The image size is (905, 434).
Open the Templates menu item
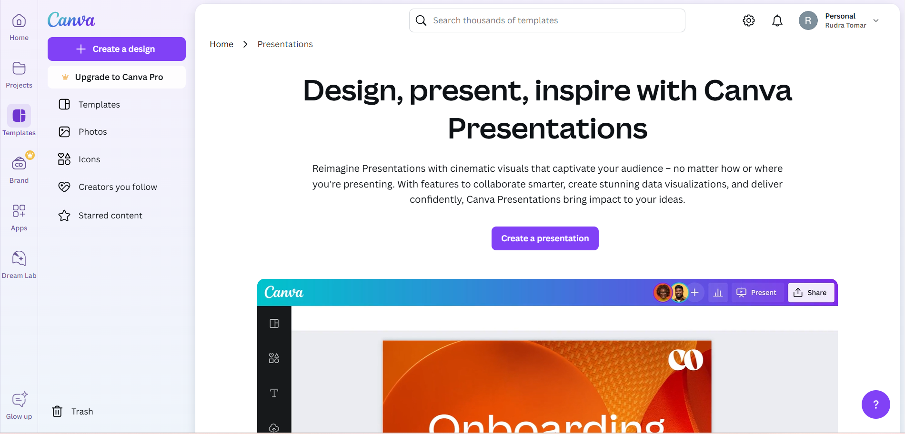tap(117, 104)
